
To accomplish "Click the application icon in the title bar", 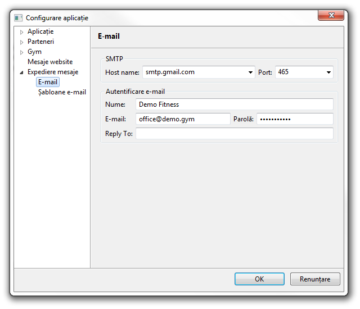I will click(19, 18).
